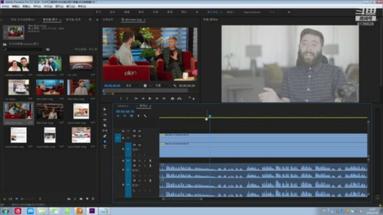
Task: Open active timeline sequence tab menu
Action: (151, 106)
